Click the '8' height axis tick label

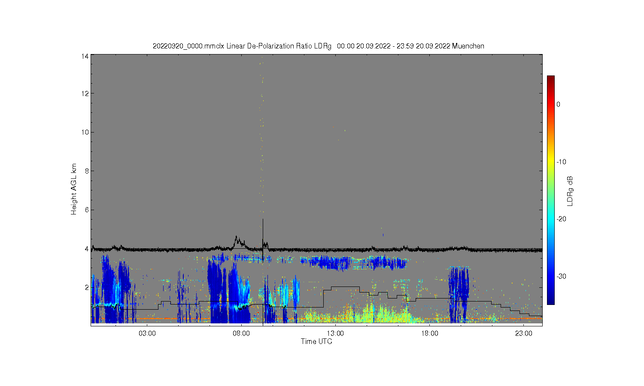tap(87, 171)
